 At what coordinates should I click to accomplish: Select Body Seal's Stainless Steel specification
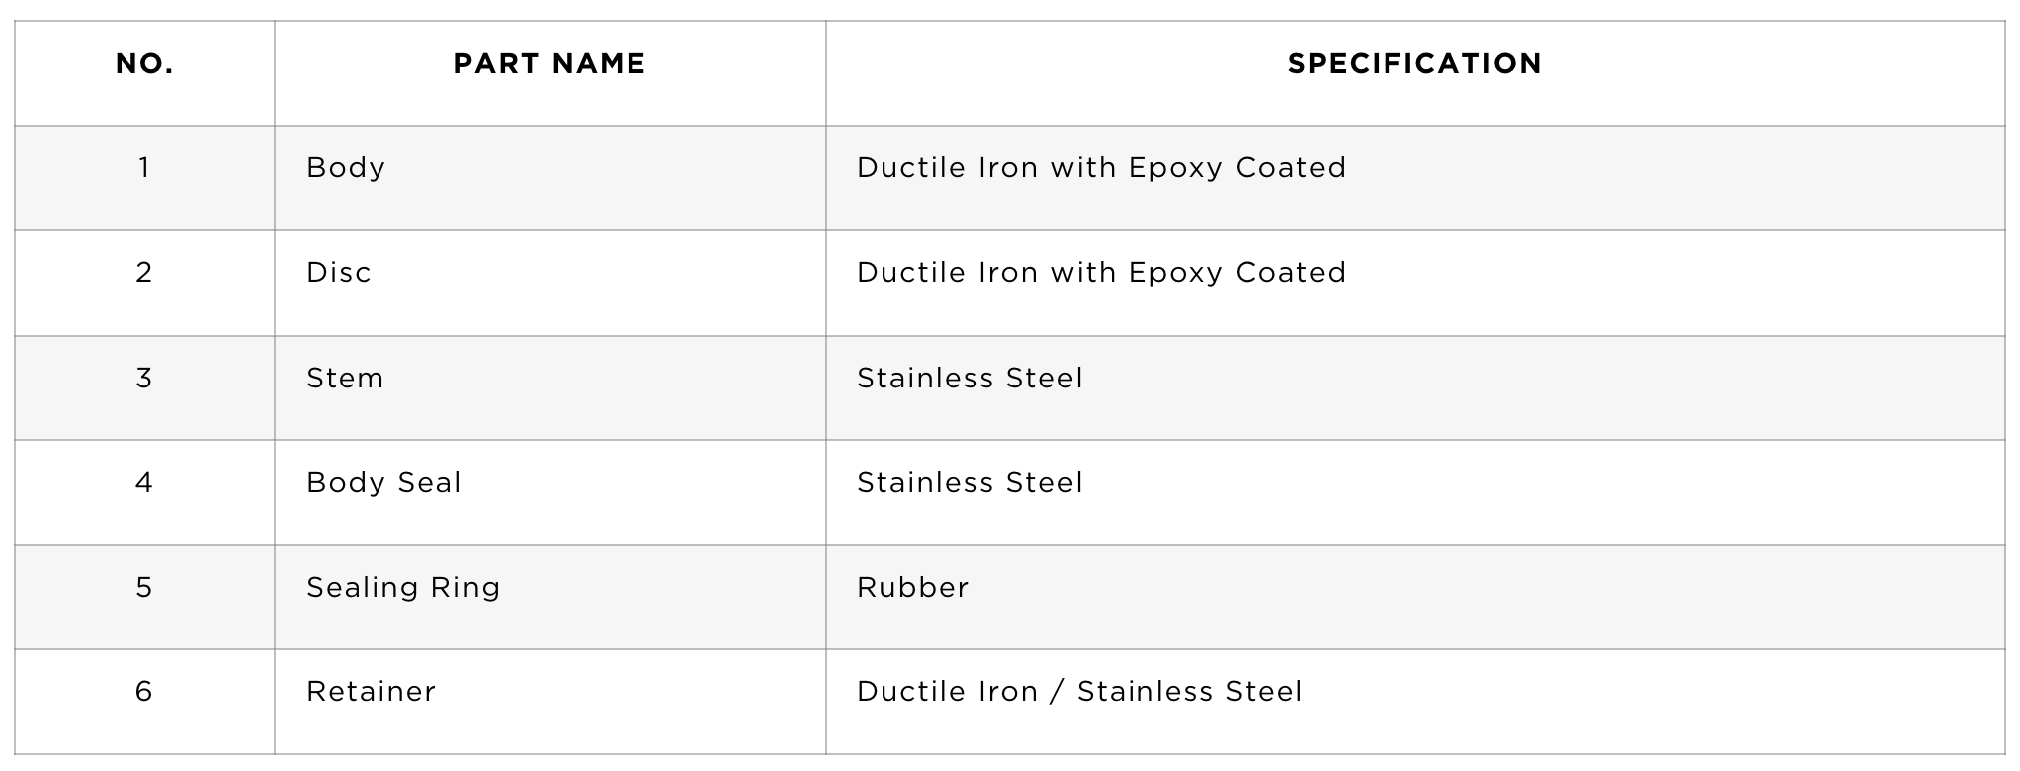[969, 483]
